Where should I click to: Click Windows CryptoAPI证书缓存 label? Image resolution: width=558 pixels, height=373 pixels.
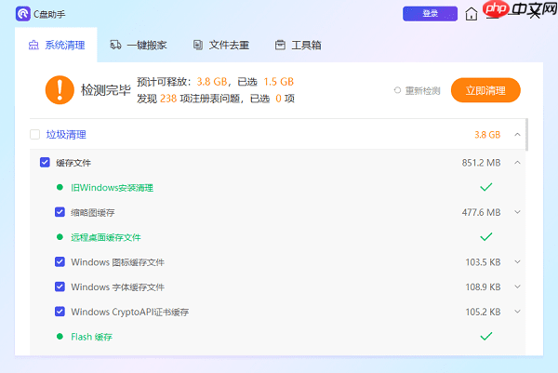[129, 313]
